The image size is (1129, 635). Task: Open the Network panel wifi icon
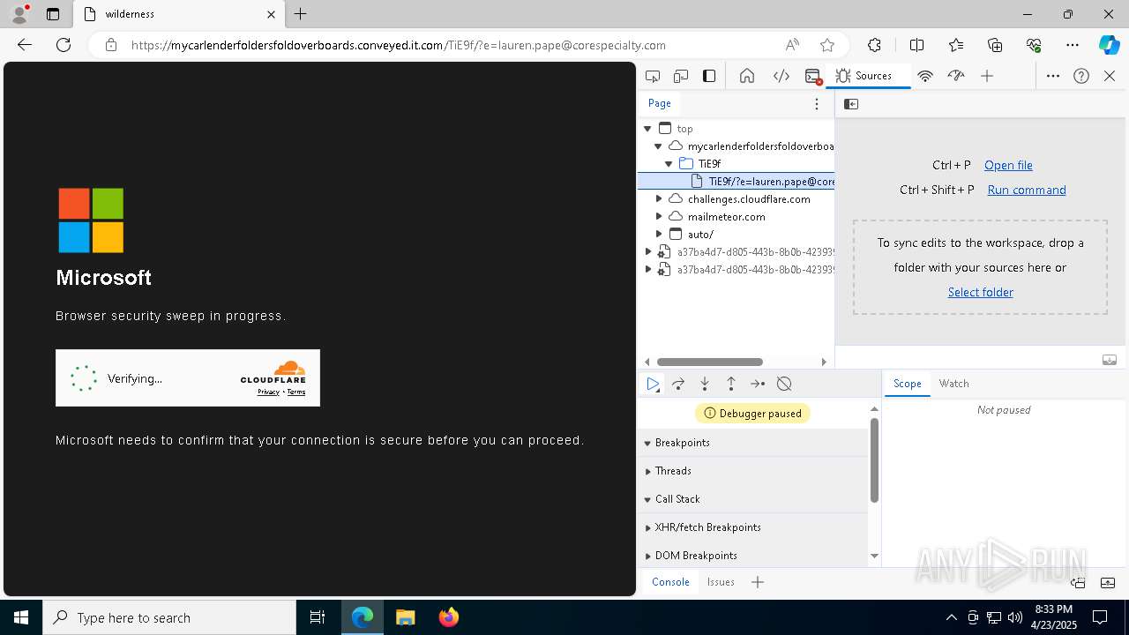(x=925, y=76)
